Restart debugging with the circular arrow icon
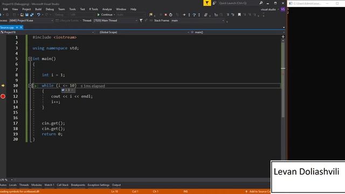345x194 pixels. point(170,15)
